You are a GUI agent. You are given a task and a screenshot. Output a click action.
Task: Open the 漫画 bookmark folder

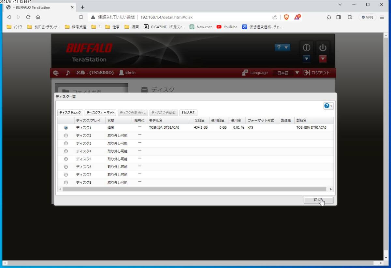(x=132, y=27)
